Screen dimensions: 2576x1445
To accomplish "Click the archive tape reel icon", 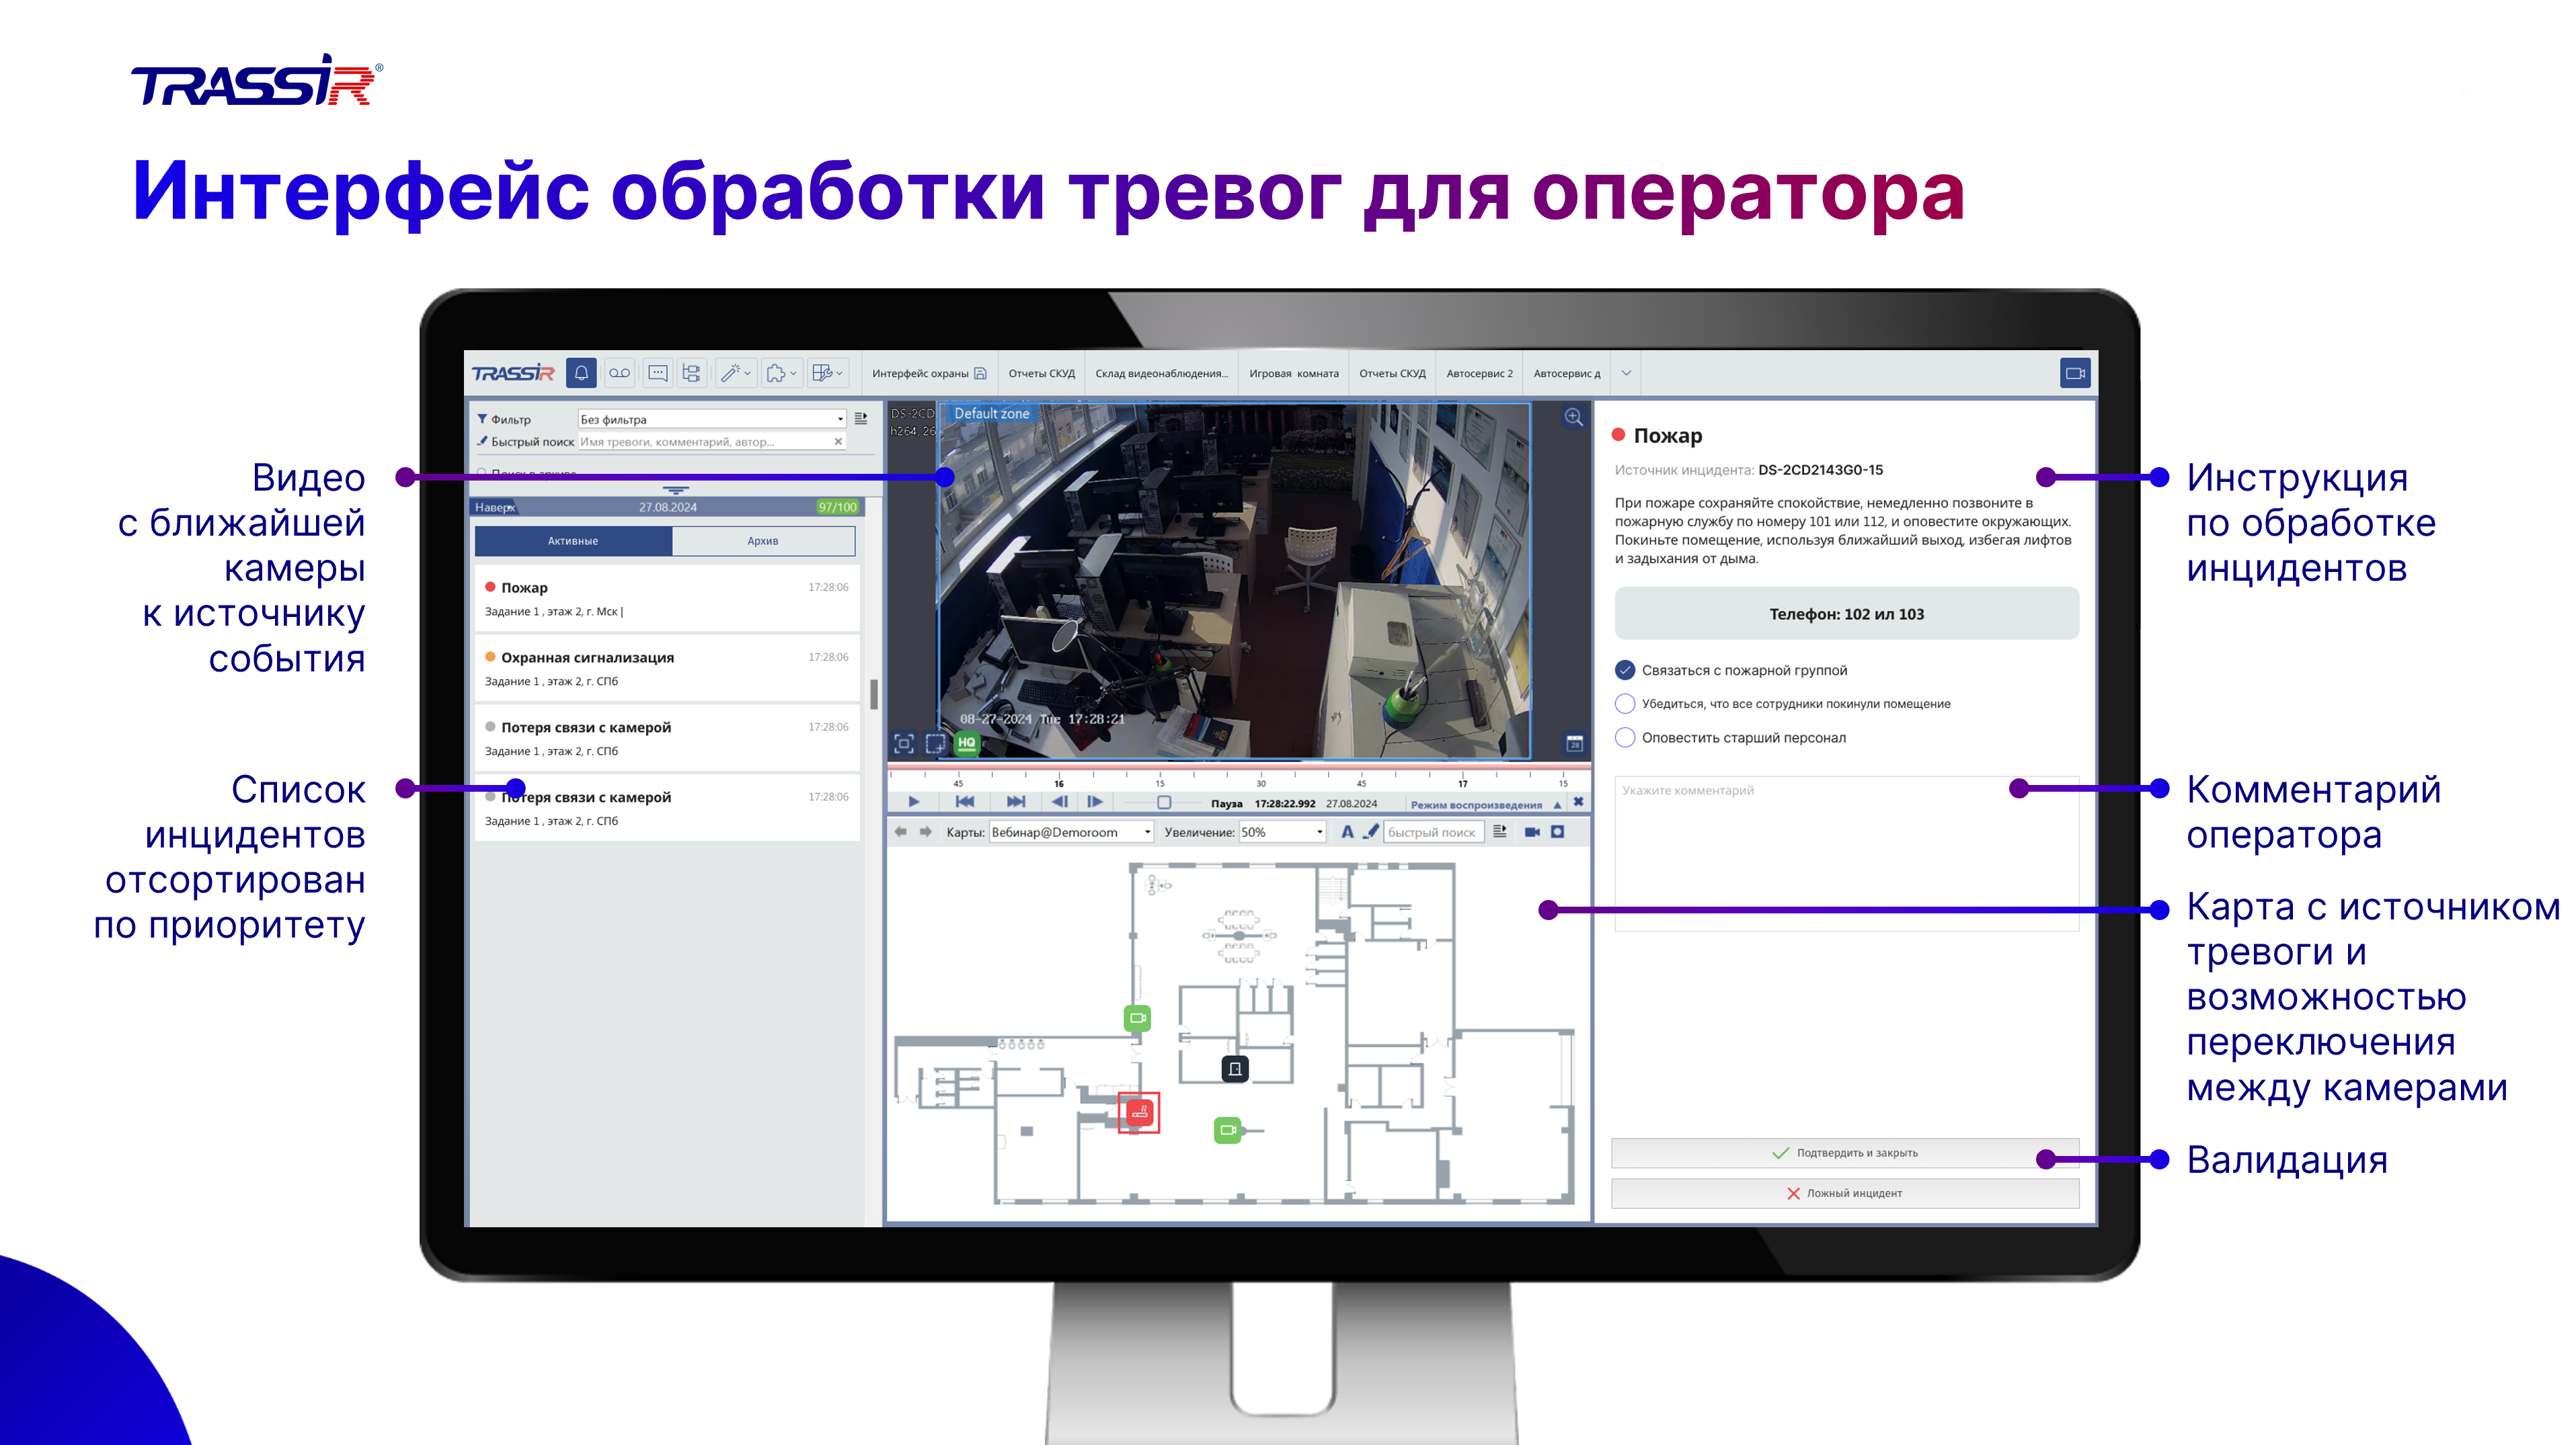I will click(619, 373).
